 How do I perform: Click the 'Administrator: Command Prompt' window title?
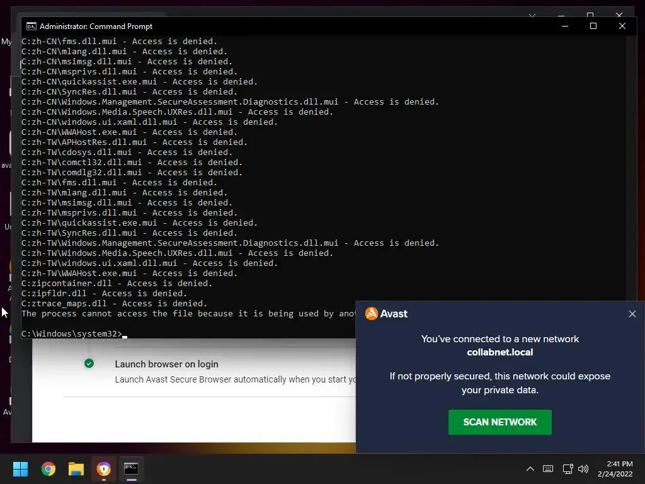point(96,26)
